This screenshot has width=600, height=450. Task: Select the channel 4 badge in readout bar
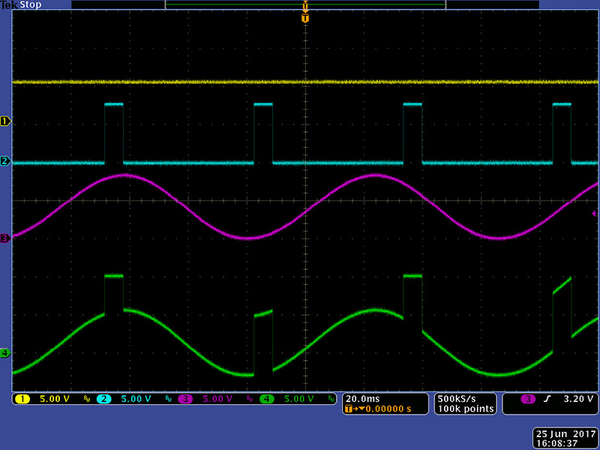266,399
